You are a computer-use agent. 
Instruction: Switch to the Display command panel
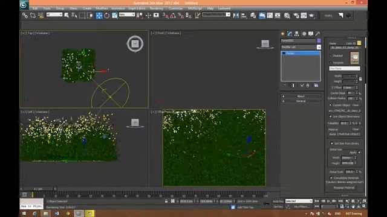tap(311, 34)
